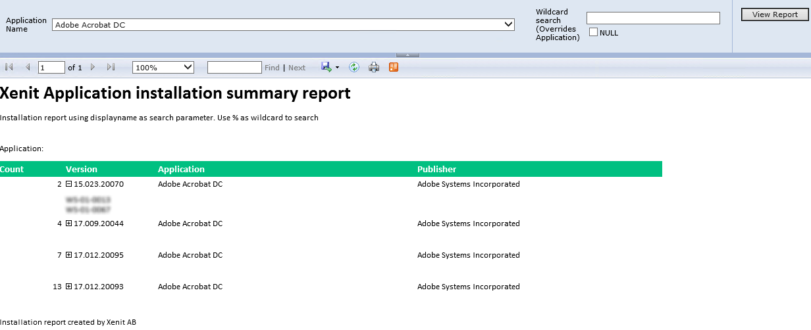
Task: Toggle the NULL checkbox
Action: click(x=593, y=32)
